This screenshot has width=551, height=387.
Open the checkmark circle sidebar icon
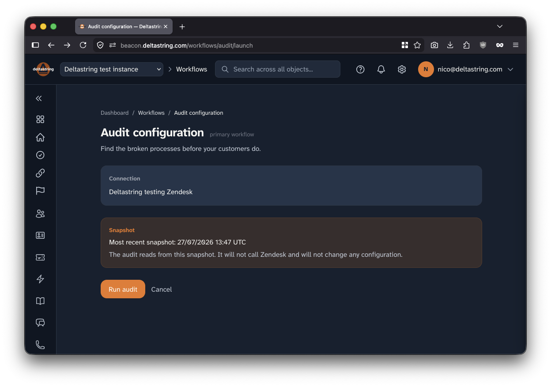pos(40,155)
